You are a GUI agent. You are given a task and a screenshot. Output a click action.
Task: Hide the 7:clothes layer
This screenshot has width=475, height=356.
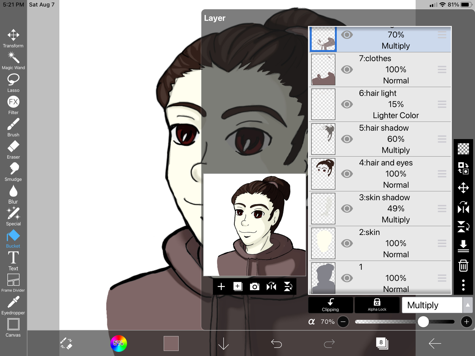point(347,70)
